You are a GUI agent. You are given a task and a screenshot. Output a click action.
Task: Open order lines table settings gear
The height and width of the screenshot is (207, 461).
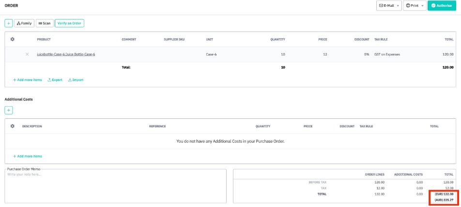click(x=13, y=39)
